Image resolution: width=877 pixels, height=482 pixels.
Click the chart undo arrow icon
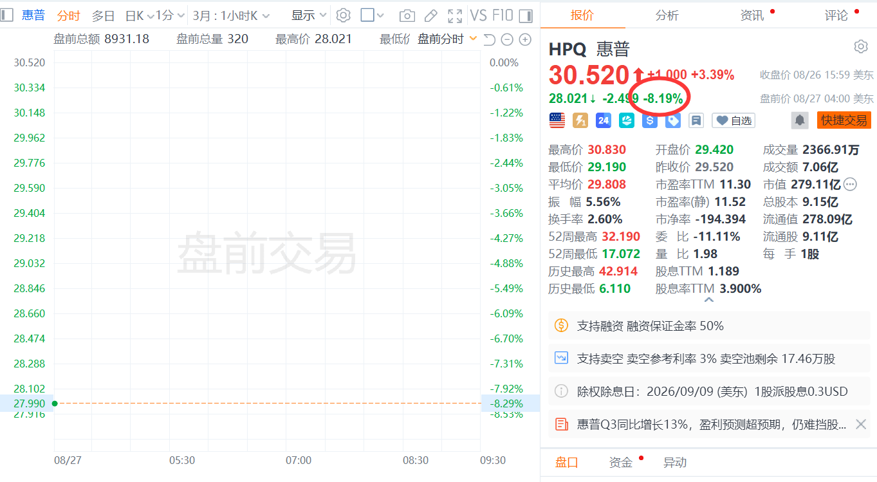click(489, 39)
